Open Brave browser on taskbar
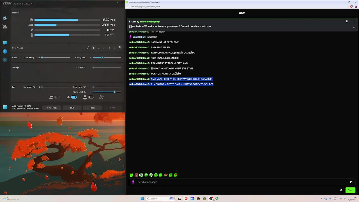359x202 pixels. (186, 199)
